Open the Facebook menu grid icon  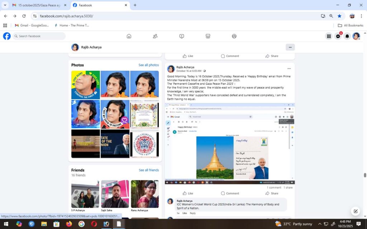click(329, 36)
